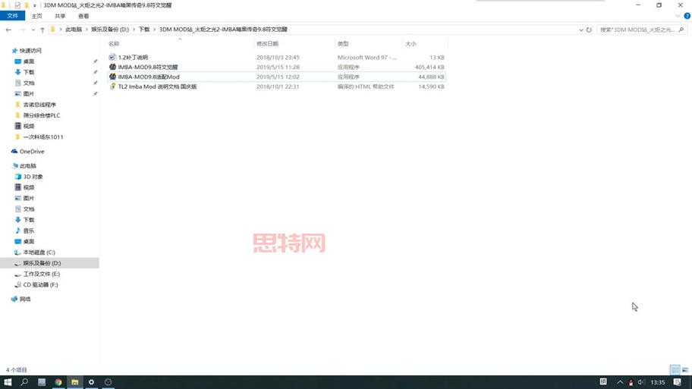Open 3D 对象 under This PC
This screenshot has height=389, width=692.
pyautogui.click(x=33, y=177)
